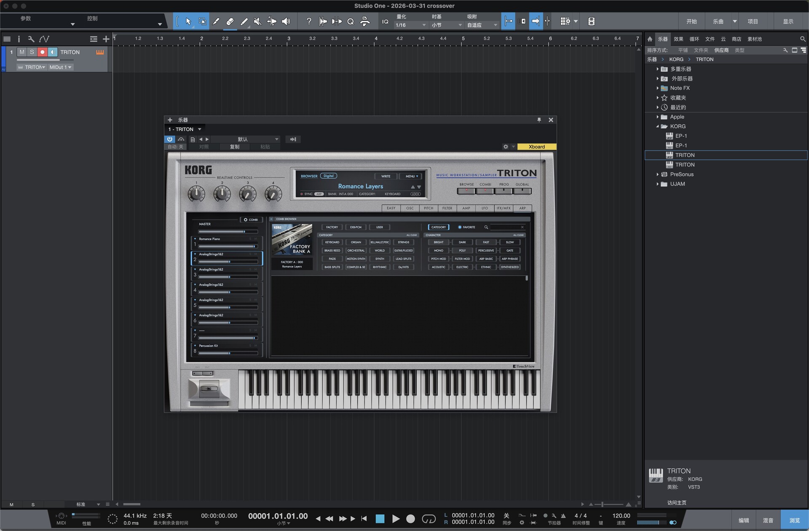Open the TRITON instrument editor icon on track
Image resolution: width=809 pixels, height=531 pixels.
pos(100,52)
